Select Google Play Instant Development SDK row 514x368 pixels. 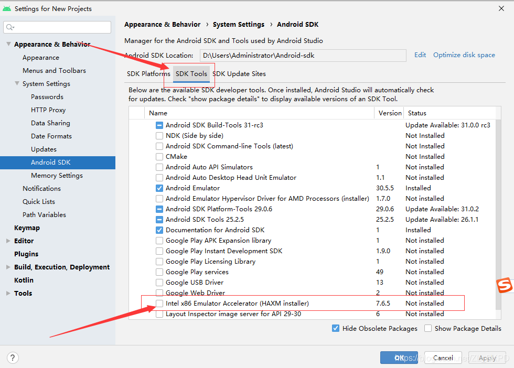[x=312, y=251]
